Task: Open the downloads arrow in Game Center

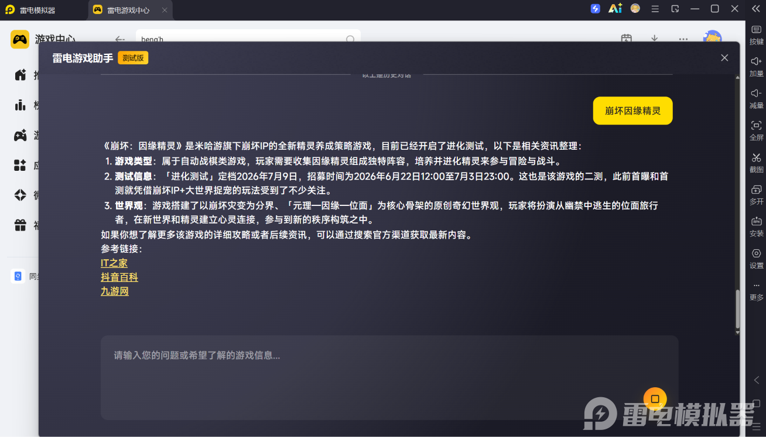Action: [x=655, y=39]
